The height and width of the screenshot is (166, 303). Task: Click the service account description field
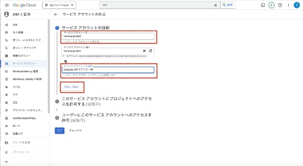click(x=108, y=70)
